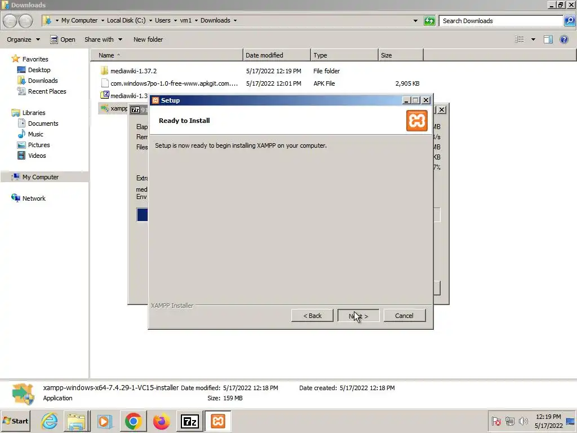Image resolution: width=577 pixels, height=433 pixels.
Task: Expand the My Computer breadcrumb arrow
Action: pyautogui.click(x=103, y=21)
